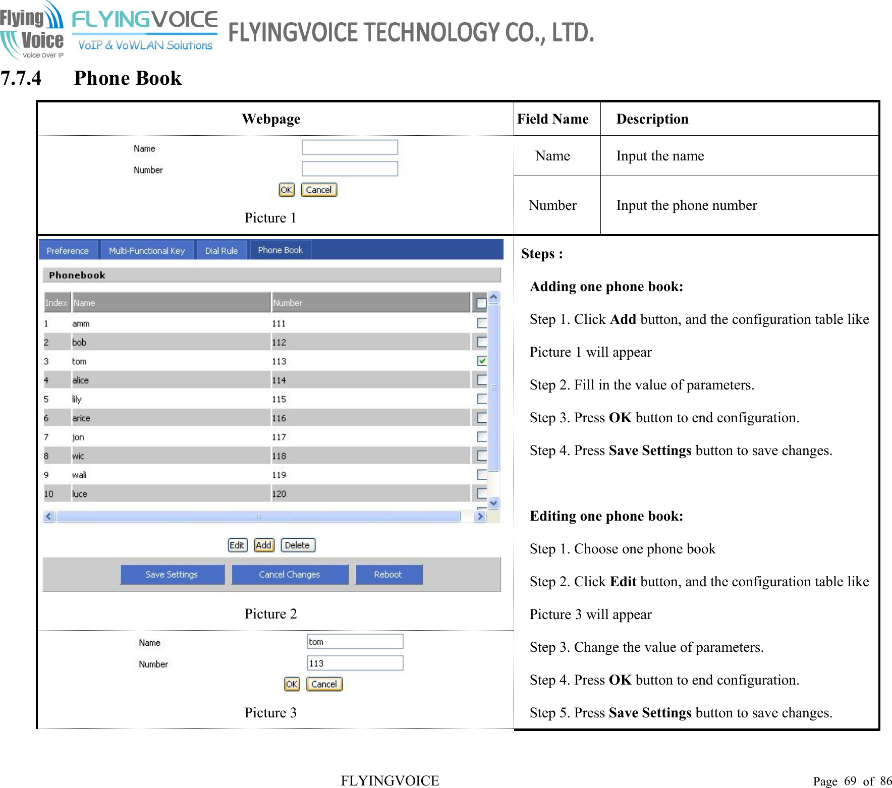The width and height of the screenshot is (892, 788).
Task: Click OK in the Picture 1 form
Action: [287, 190]
